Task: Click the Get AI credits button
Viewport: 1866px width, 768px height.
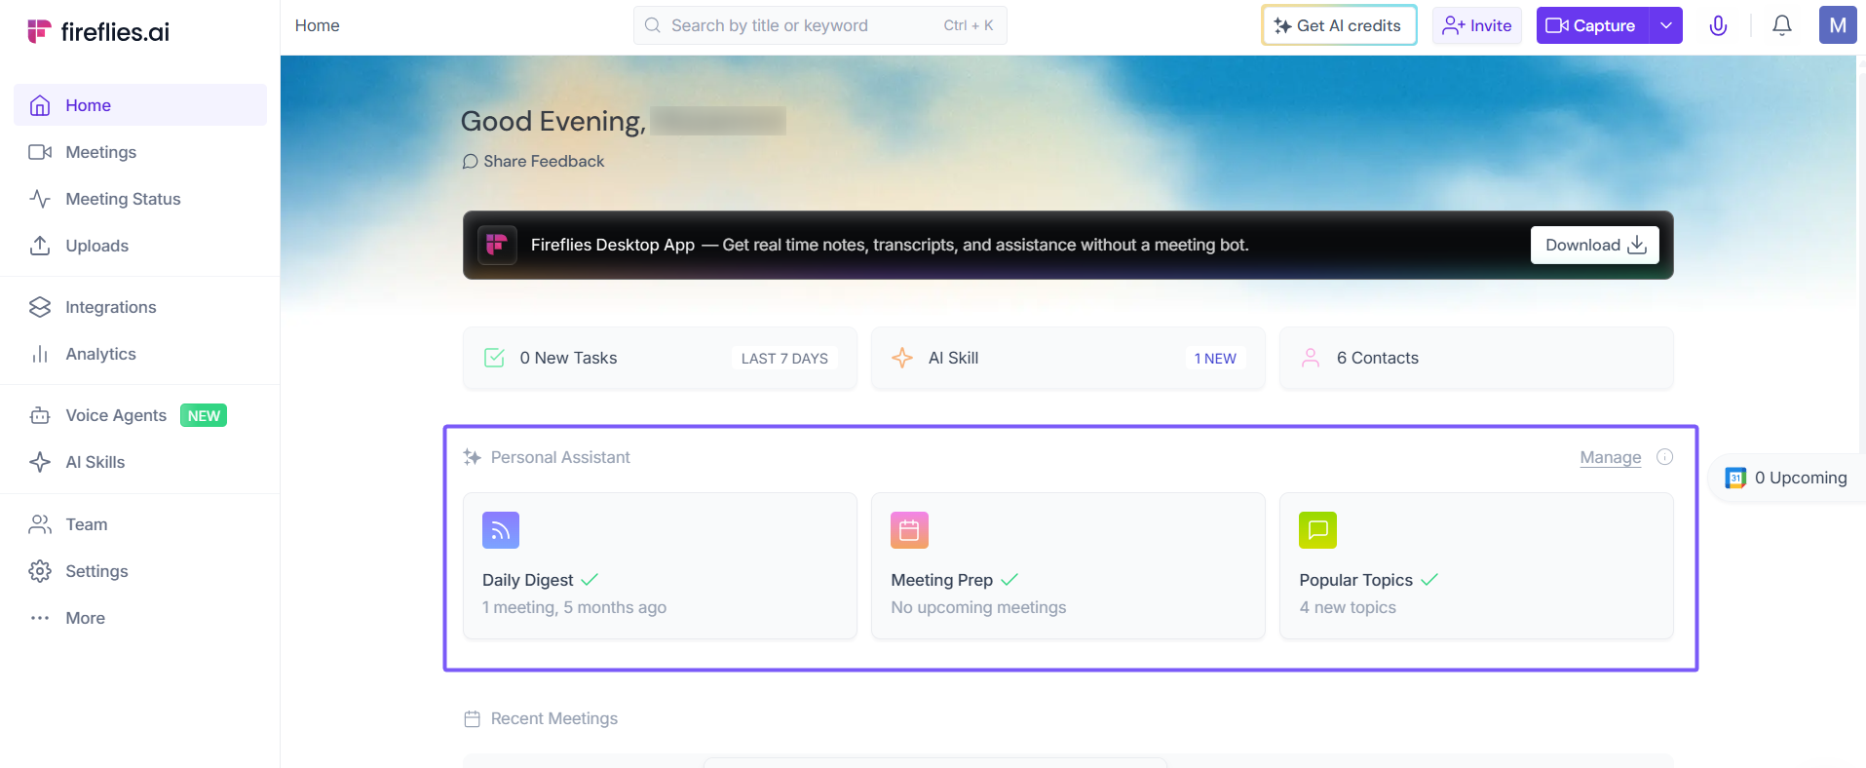Action: click(1339, 25)
